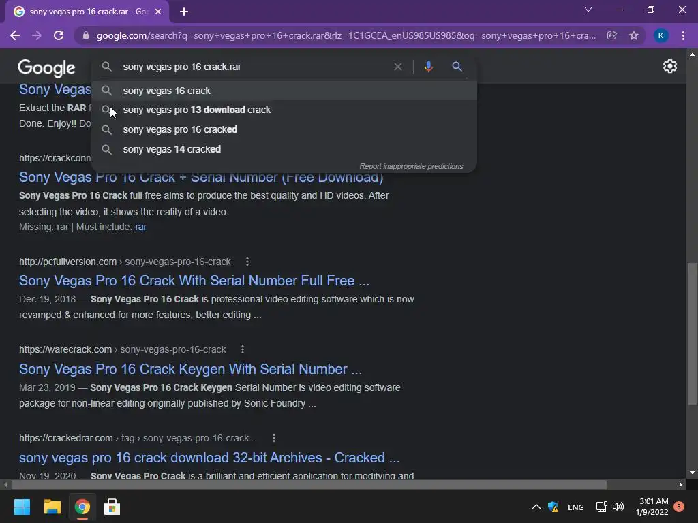Screen dimensions: 698x523
Task: Open Microsoft Store from taskbar
Action: point(112,507)
